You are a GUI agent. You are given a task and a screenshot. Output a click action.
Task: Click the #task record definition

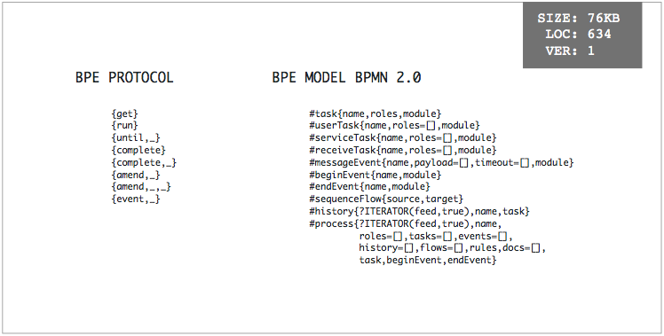pyautogui.click(x=375, y=113)
